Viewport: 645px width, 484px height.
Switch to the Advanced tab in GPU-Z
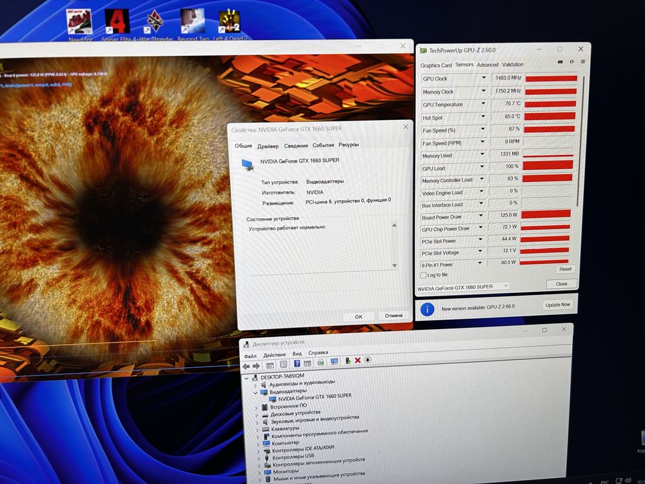(488, 65)
